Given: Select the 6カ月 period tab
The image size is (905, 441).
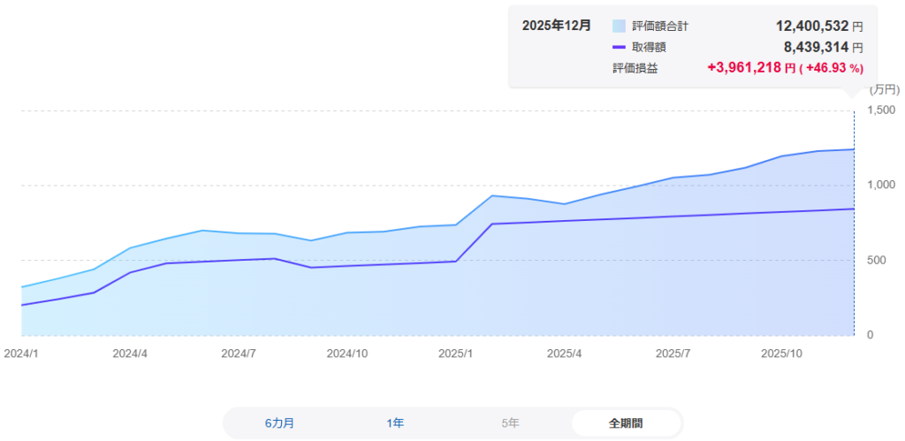Looking at the screenshot, I should (280, 423).
